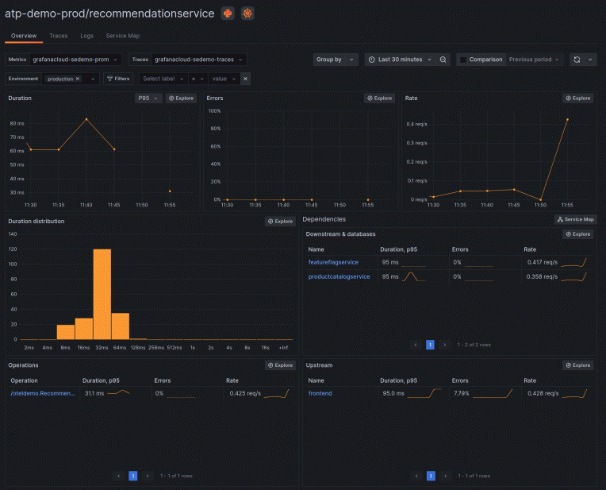Open the featureflagservice link
This screenshot has height=490, width=606.
tap(333, 262)
